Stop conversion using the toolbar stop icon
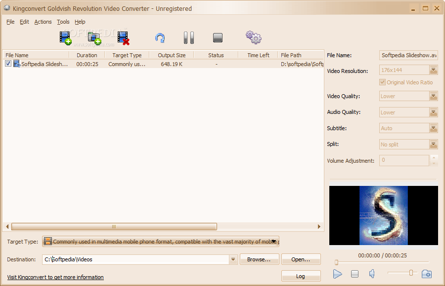 tap(218, 37)
